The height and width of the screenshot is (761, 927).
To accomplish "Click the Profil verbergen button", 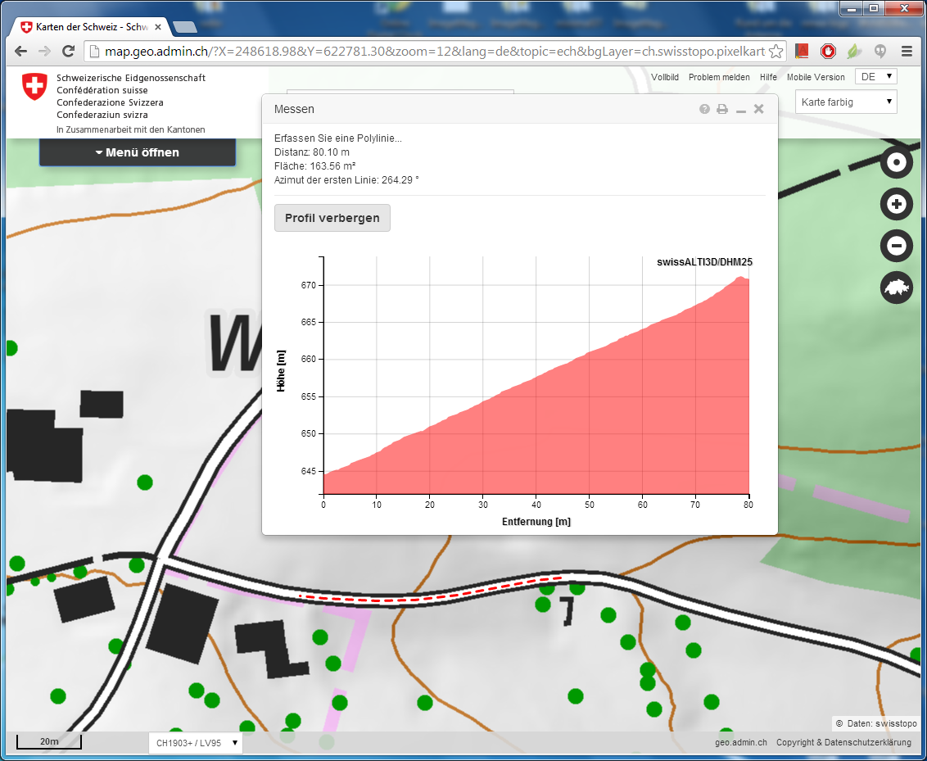I will click(x=332, y=218).
